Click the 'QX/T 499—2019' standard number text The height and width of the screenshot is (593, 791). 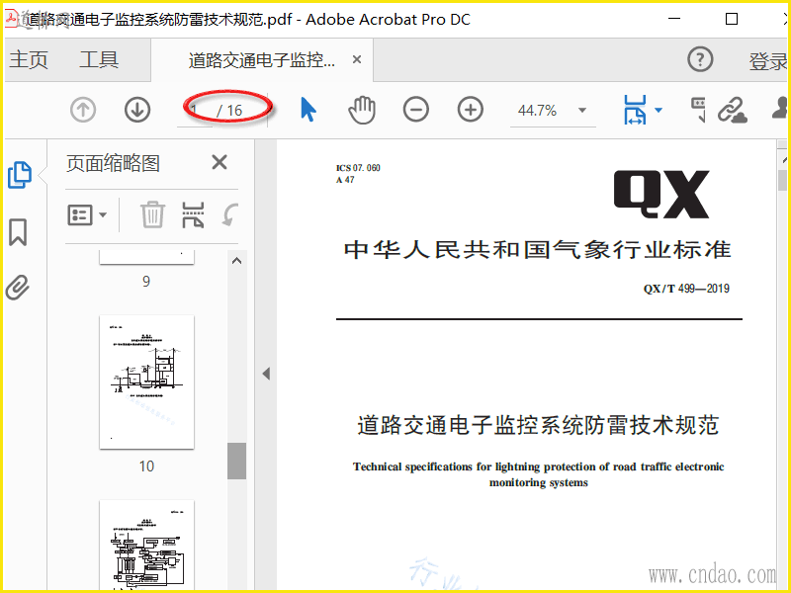point(686,289)
